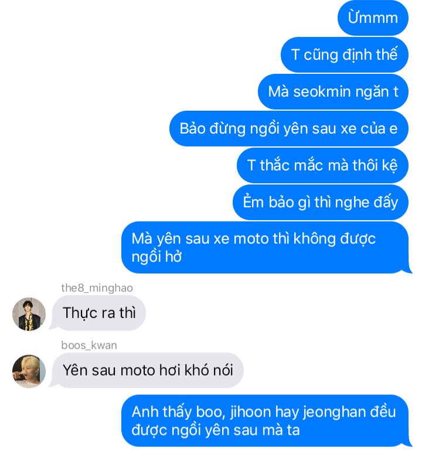The width and height of the screenshot is (422, 451).
Task: Tap the "T cũng định thế" bubble
Action: (344, 54)
